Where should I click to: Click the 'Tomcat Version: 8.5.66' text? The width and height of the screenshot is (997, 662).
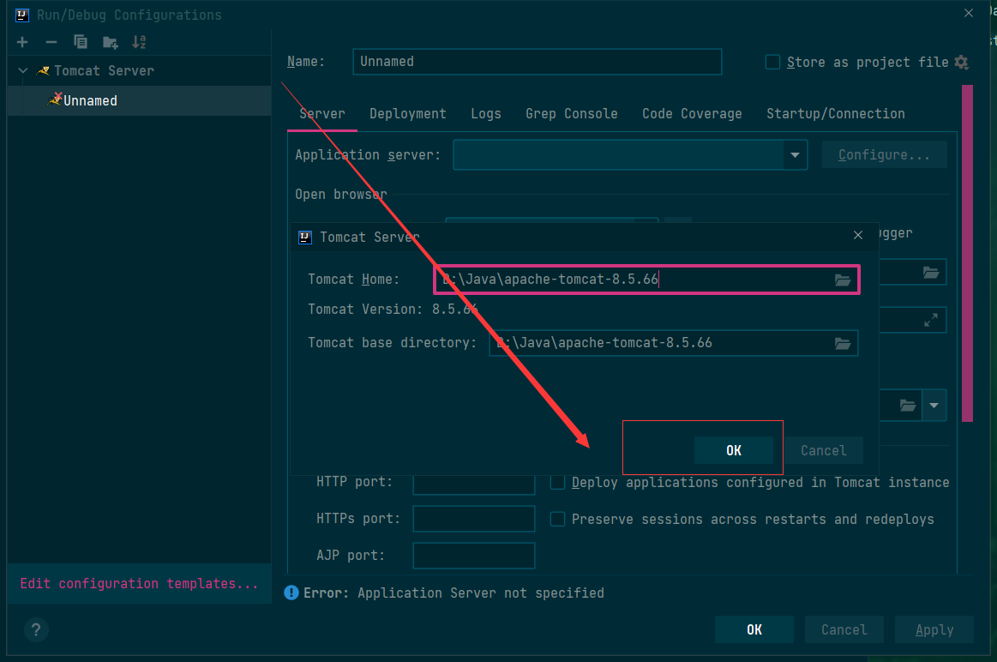click(393, 309)
